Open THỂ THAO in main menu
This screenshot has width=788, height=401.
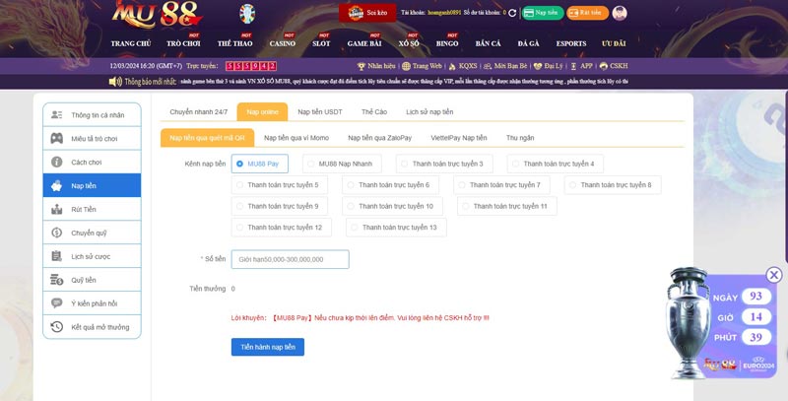234,43
